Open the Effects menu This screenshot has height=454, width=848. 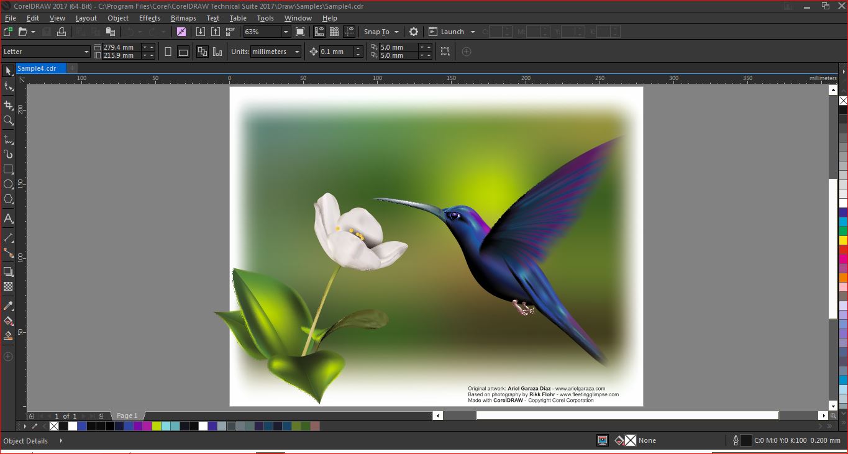(149, 18)
